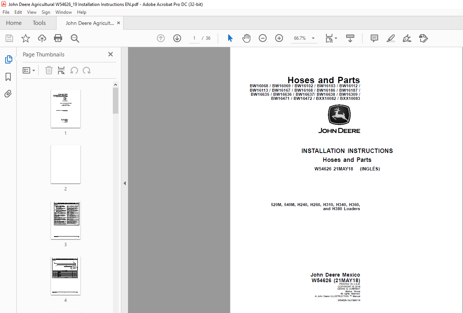The height and width of the screenshot is (313, 463).
Task: Click the Hoses and Parts title
Action: click(x=323, y=80)
